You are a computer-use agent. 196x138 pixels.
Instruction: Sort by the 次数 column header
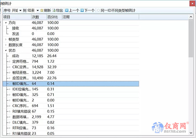click(x=39, y=17)
